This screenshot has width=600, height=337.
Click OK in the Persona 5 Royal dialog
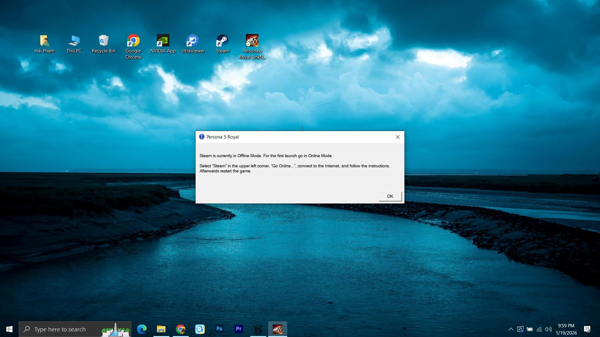(x=390, y=196)
